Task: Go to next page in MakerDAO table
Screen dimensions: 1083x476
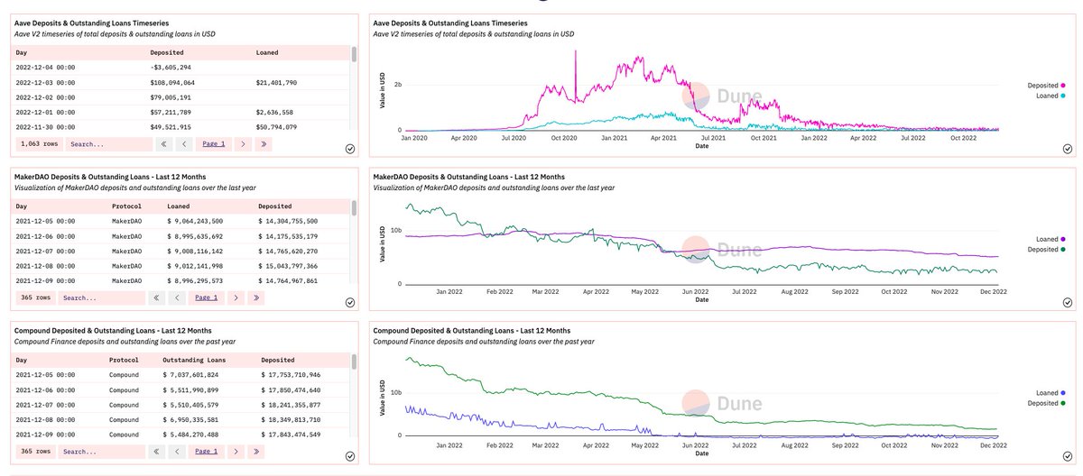Action: [x=236, y=297]
